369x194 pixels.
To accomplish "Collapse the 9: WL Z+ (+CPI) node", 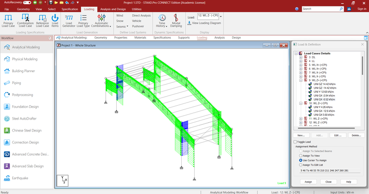I will [x=301, y=80].
